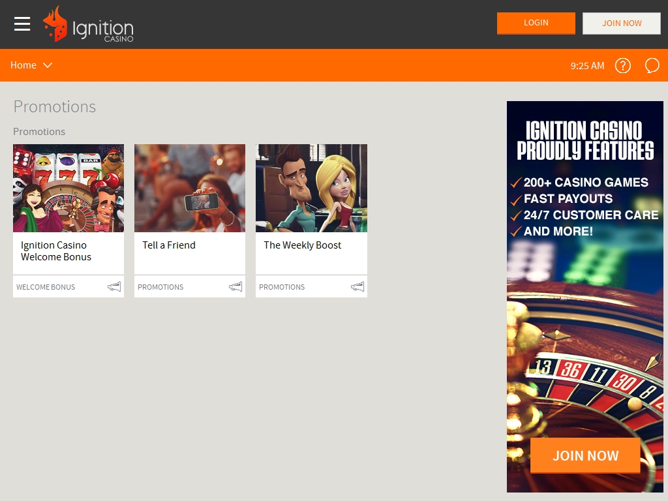Open the Tell a Friend promotion image
This screenshot has height=501, width=668.
(x=190, y=188)
